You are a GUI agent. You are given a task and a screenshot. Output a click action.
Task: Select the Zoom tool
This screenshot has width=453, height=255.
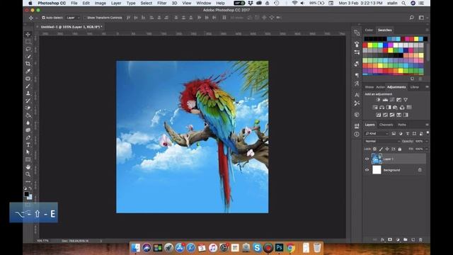point(28,174)
